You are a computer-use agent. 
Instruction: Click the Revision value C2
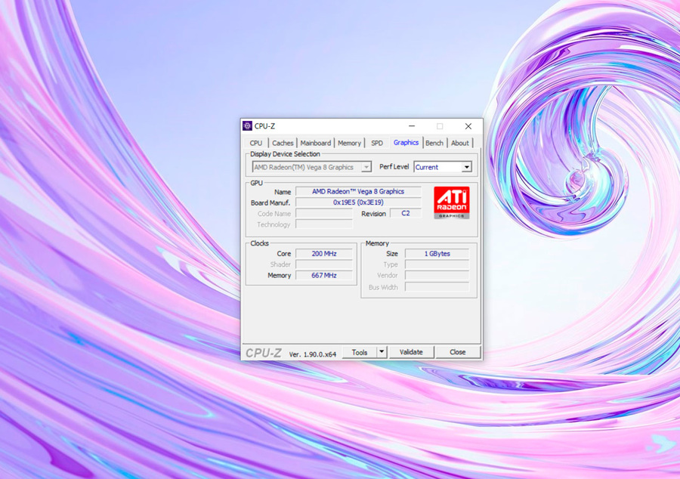pos(406,213)
